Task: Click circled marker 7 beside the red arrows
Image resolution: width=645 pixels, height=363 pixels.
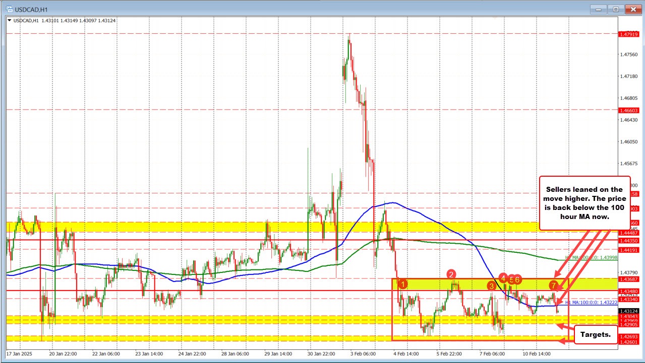Action: [553, 284]
